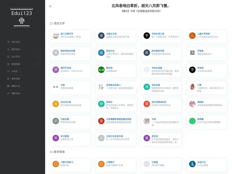Click the red 现 icon for 现代诗歌语料库
This screenshot has width=232, height=174.
(147, 104)
